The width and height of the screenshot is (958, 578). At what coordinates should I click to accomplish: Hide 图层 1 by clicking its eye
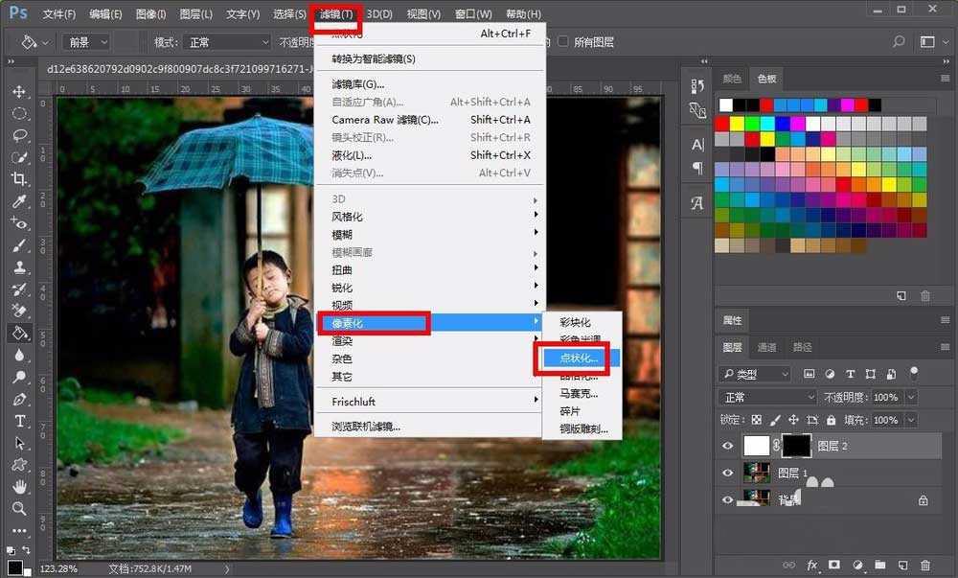coord(727,473)
